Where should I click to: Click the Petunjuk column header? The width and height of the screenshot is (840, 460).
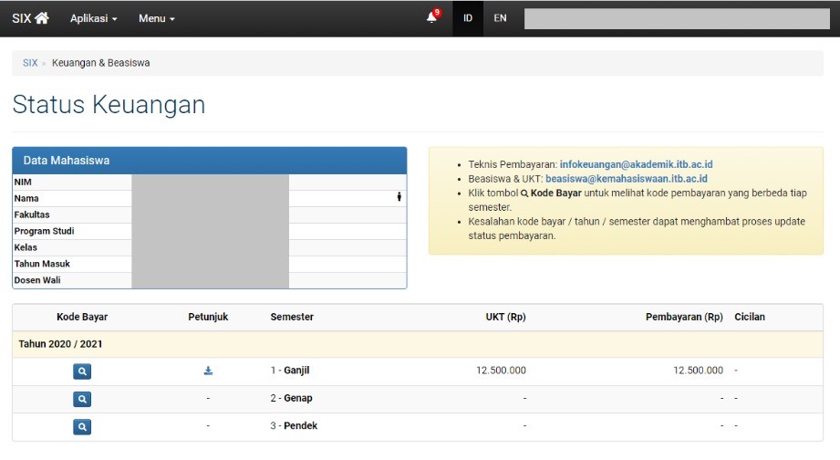[x=208, y=317]
